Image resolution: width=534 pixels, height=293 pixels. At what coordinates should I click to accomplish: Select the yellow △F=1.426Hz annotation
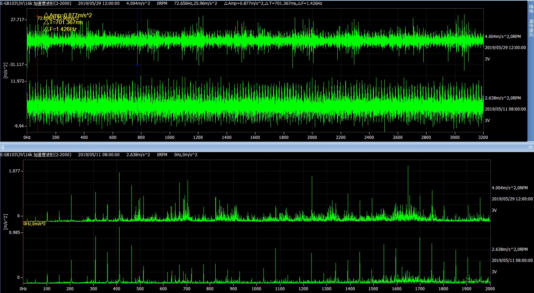(60, 29)
